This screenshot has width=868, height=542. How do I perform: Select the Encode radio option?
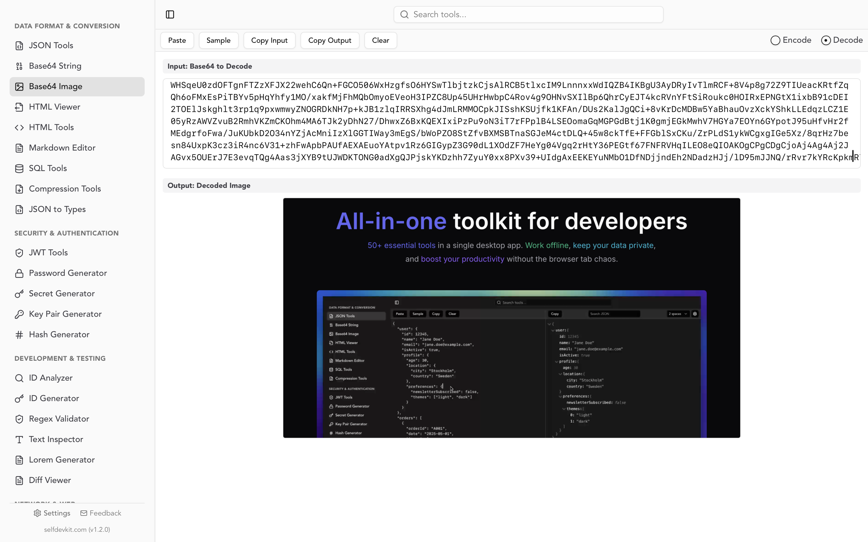[x=775, y=41]
